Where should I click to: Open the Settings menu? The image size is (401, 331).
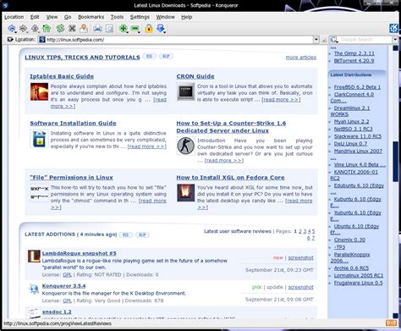140,17
